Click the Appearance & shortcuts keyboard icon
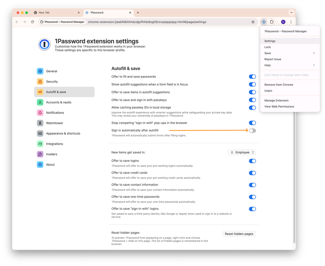Screen dimensions: 325x266 40,133
